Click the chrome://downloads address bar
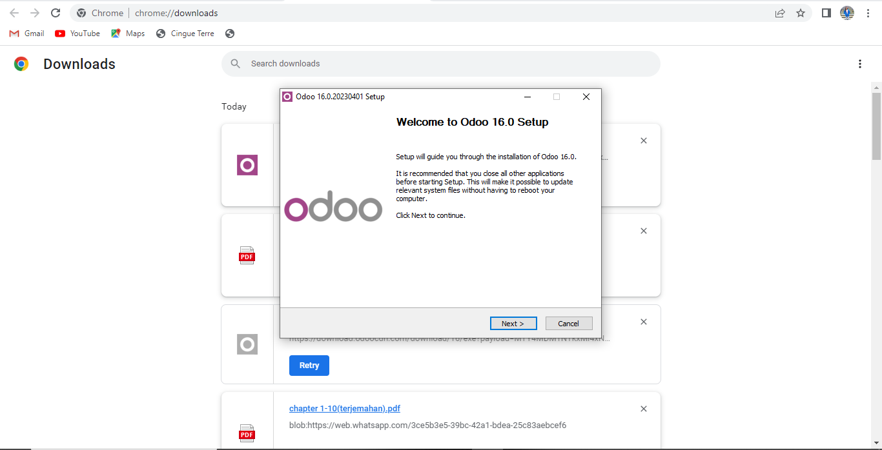This screenshot has height=450, width=882. 426,13
